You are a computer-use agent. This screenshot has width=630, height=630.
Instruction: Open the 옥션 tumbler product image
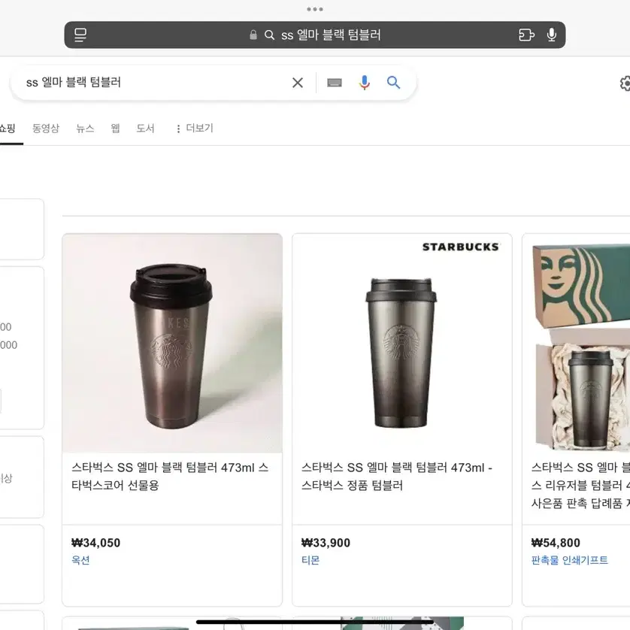coord(172,344)
